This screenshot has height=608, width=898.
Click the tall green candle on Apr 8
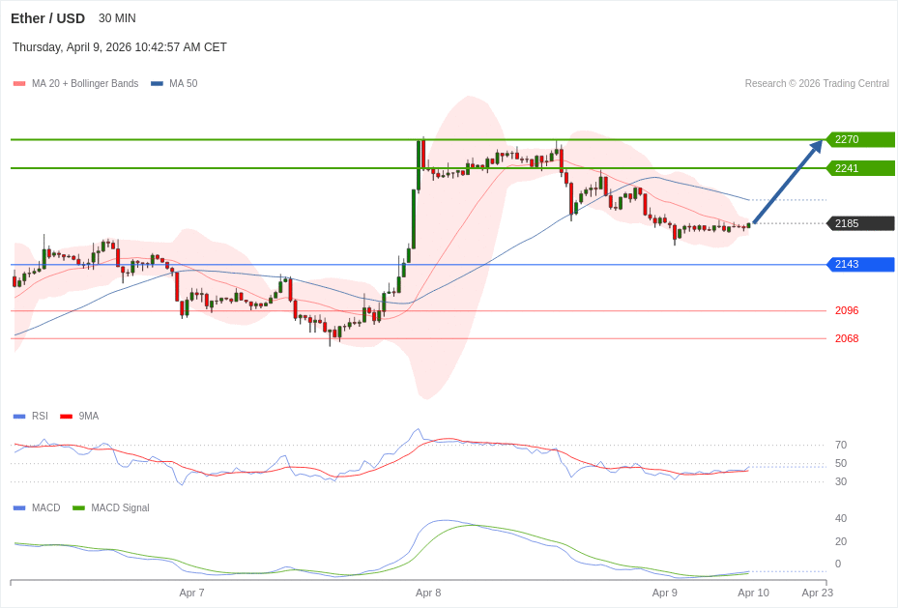[x=414, y=217]
